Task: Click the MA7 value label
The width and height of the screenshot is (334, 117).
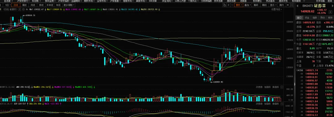Action: point(36,9)
